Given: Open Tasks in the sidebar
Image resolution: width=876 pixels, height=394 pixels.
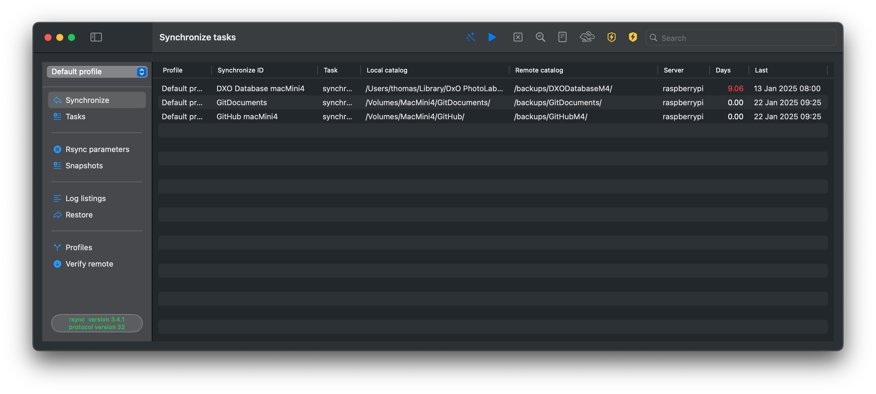Looking at the screenshot, I should click(x=97, y=116).
